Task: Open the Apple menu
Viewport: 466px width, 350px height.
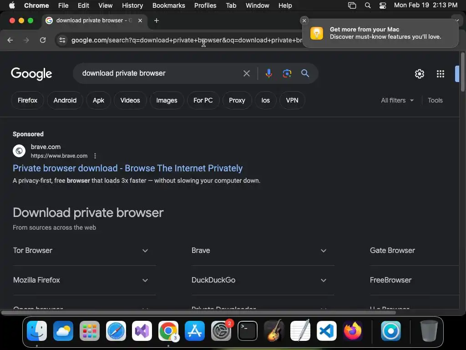Action: tap(12, 5)
